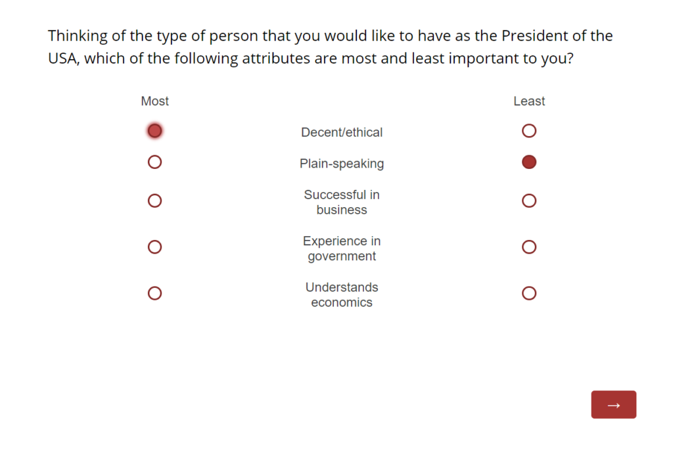
Task: Click the red next arrow button
Action: (613, 404)
